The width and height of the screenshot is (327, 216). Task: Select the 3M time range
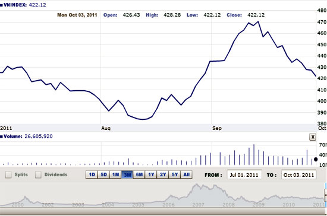pos(127,174)
